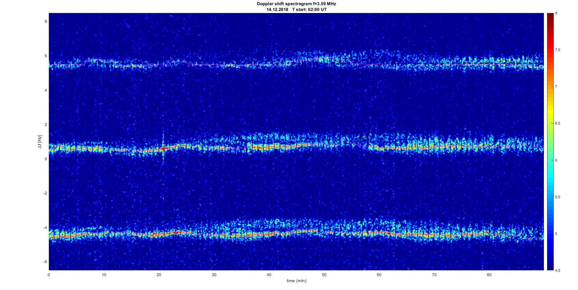Click the x-axis tick label '30'

(x=214, y=275)
